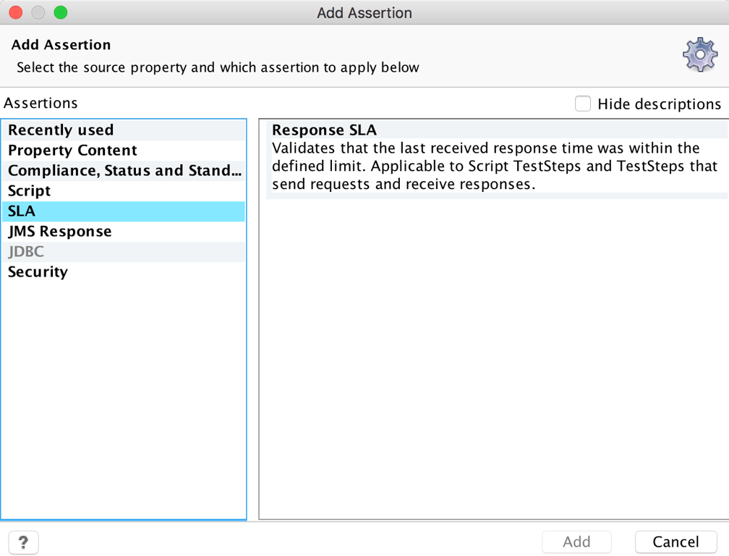Select the SLA category
The width and height of the screenshot is (729, 556).
[x=22, y=211]
